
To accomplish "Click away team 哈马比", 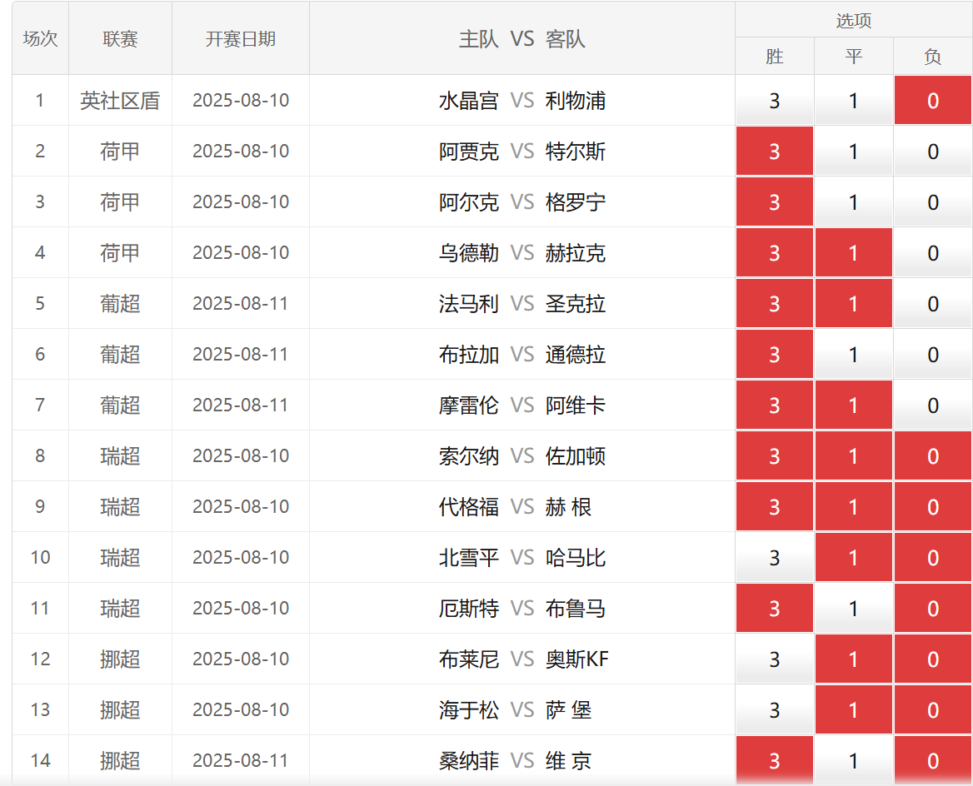I will pos(576,558).
